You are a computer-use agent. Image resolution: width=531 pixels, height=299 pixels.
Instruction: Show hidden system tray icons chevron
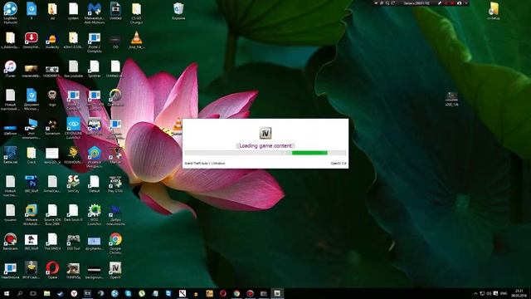coord(475,293)
